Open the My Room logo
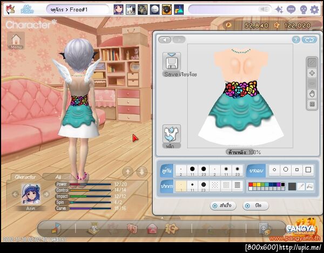 click(x=28, y=10)
